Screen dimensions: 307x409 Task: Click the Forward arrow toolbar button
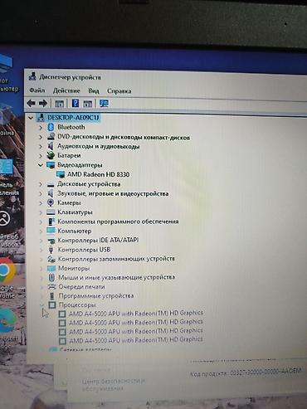[43, 103]
